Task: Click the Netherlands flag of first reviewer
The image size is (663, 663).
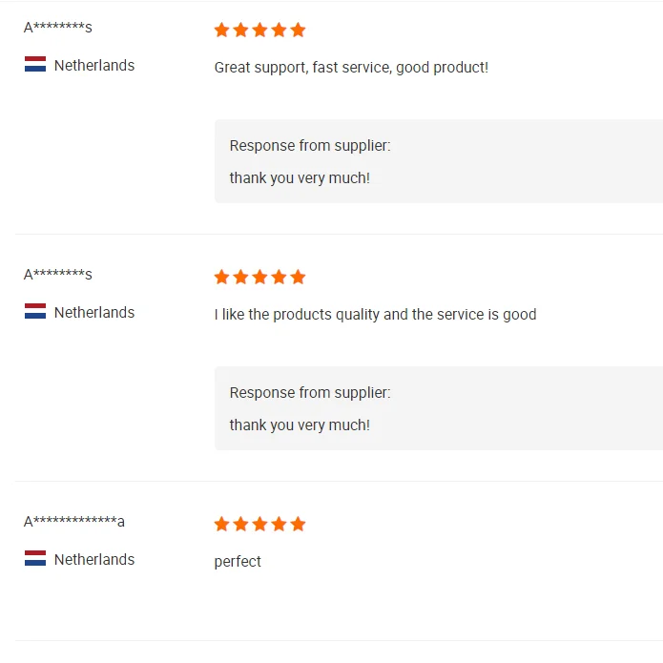Action: point(35,65)
